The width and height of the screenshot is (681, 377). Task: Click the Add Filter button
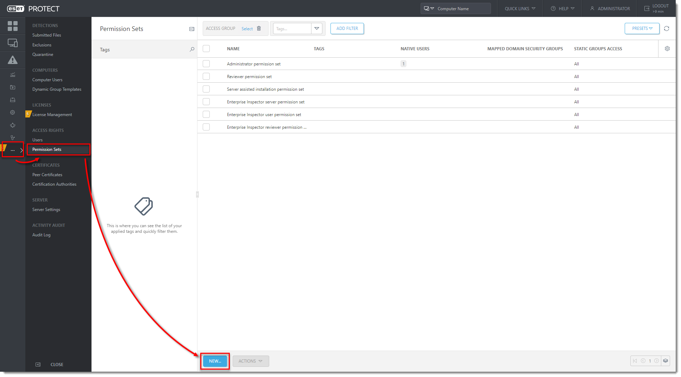click(347, 28)
